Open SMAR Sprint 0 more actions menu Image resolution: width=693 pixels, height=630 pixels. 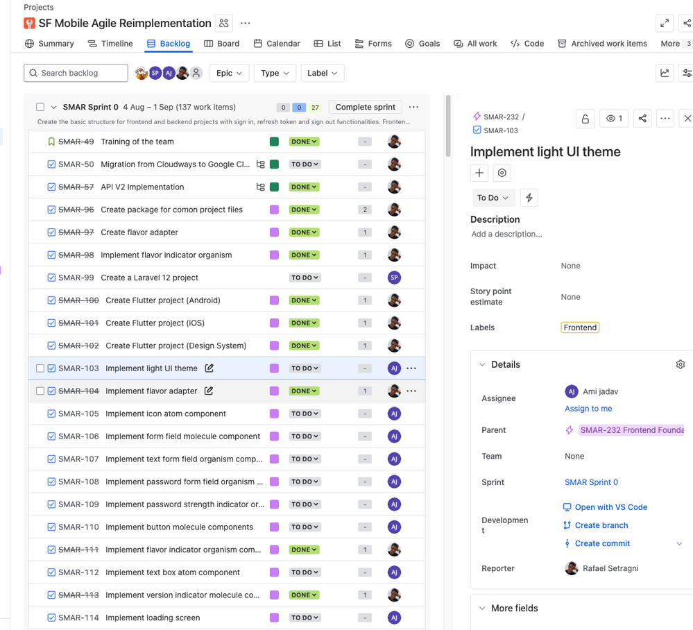click(413, 107)
